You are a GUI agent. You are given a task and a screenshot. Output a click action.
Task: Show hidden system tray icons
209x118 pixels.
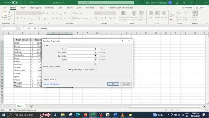point(168,115)
